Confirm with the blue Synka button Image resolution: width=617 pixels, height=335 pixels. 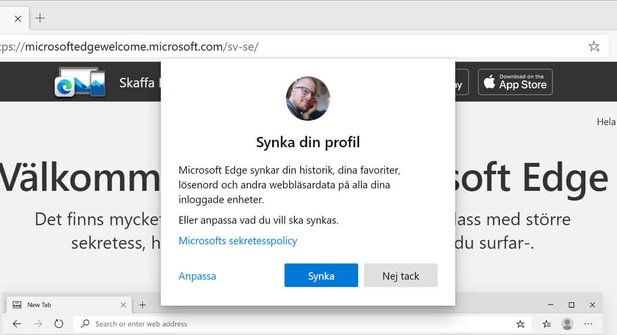tap(321, 276)
